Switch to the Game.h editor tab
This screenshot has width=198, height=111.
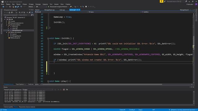pos(37,10)
